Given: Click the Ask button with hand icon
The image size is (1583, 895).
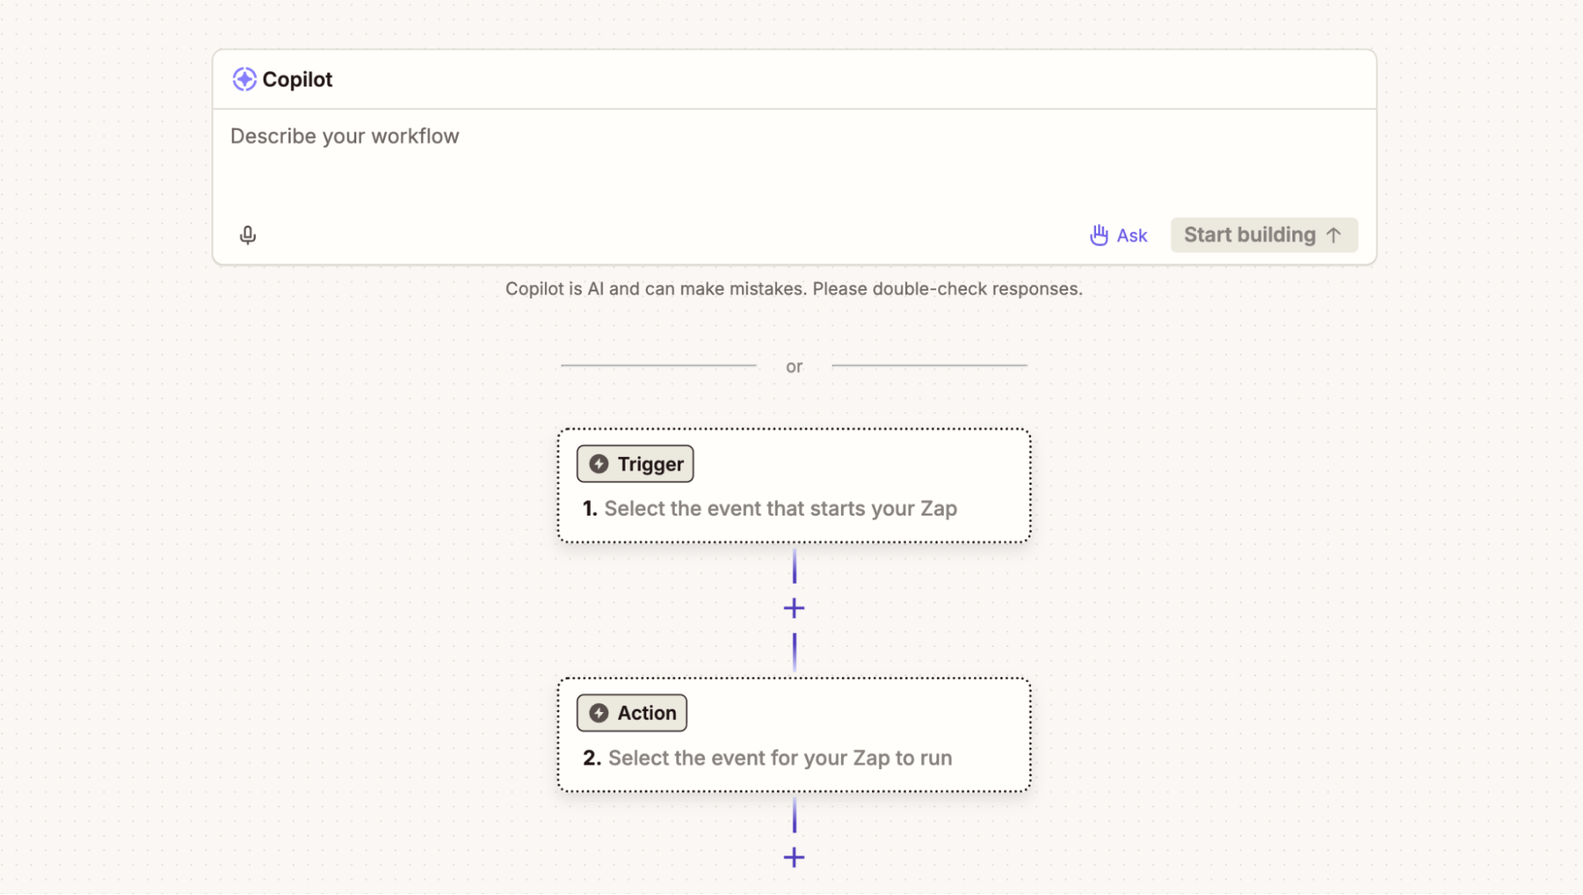Looking at the screenshot, I should tap(1118, 235).
